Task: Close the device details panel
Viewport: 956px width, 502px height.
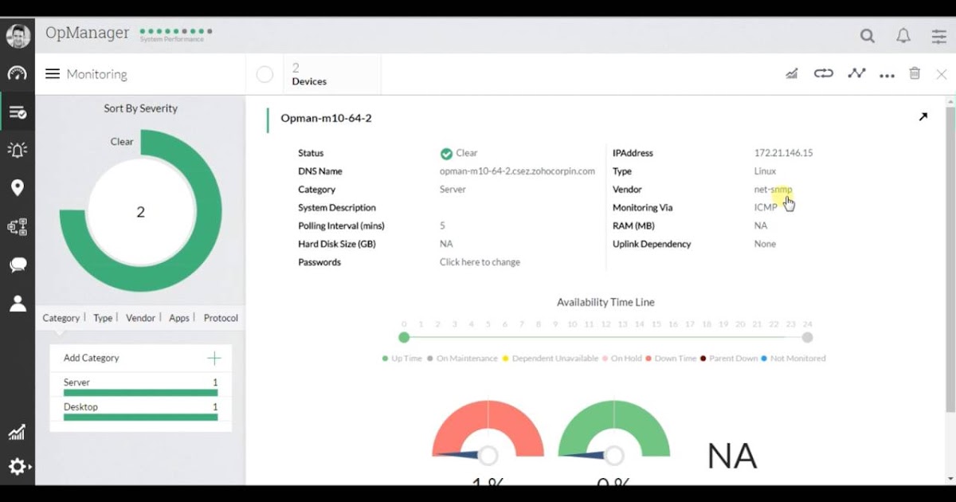Action: 942,74
